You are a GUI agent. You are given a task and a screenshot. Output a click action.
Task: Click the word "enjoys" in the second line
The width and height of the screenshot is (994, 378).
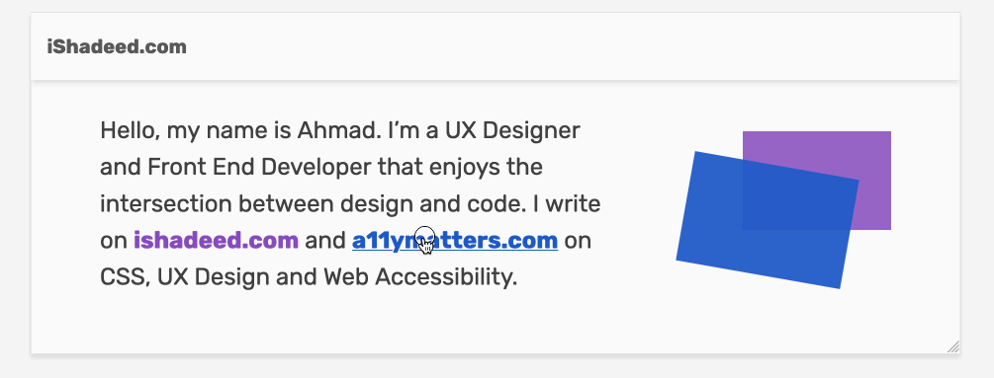click(456, 168)
